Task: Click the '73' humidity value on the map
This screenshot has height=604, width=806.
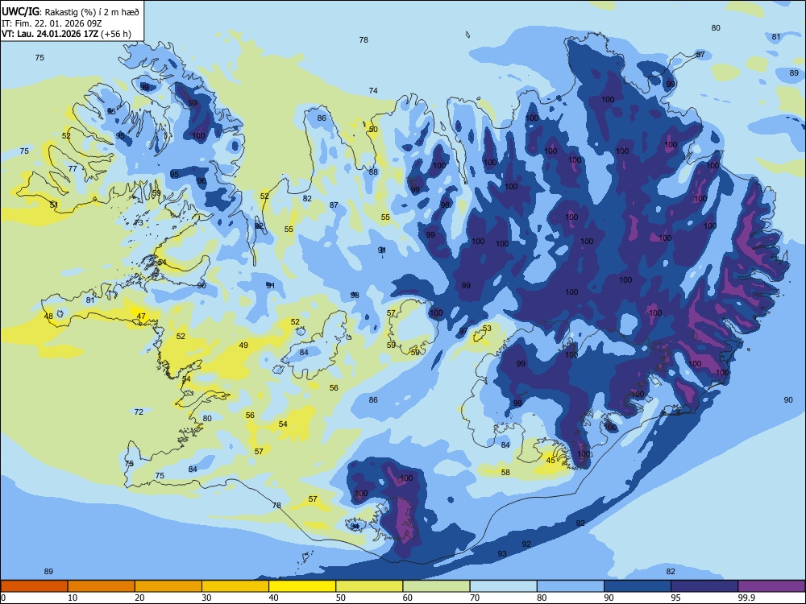Action: click(139, 222)
